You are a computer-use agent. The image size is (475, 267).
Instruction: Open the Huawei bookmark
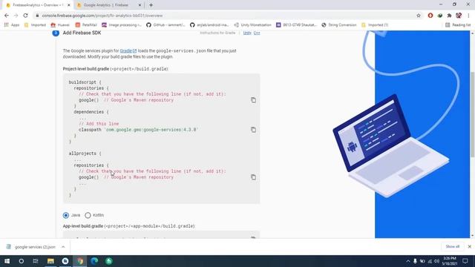(60, 24)
